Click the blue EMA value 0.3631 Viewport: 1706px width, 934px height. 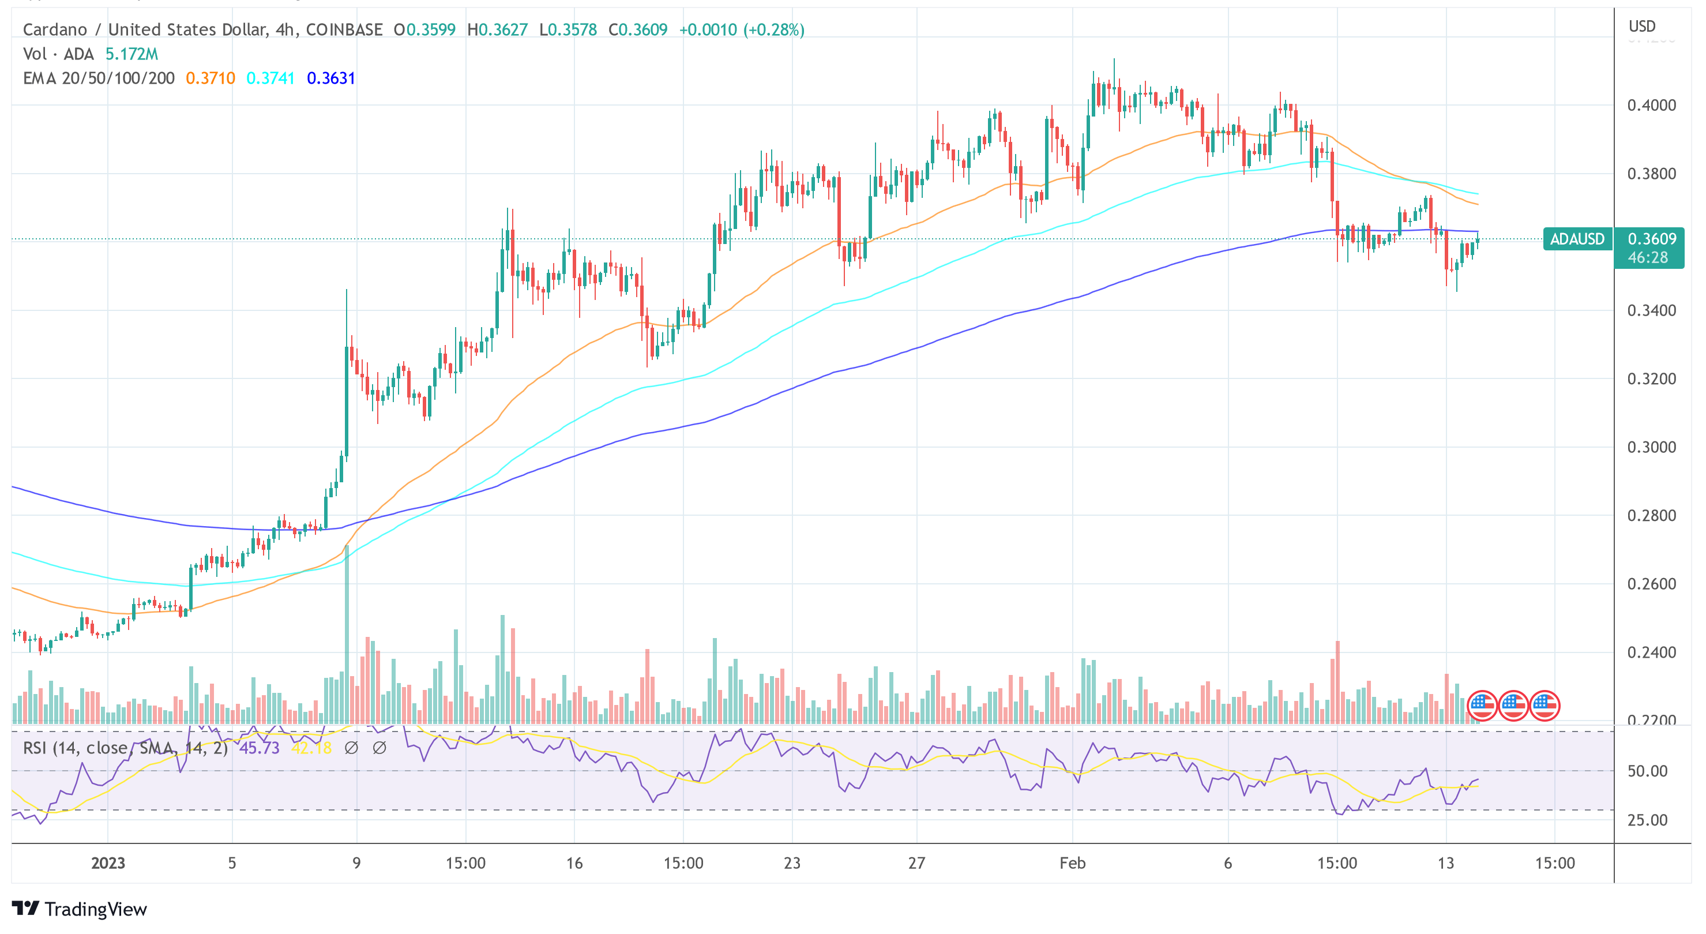coord(331,78)
